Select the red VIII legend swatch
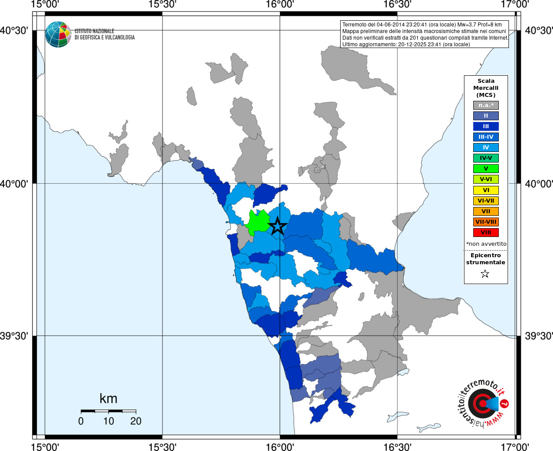 coord(486,233)
